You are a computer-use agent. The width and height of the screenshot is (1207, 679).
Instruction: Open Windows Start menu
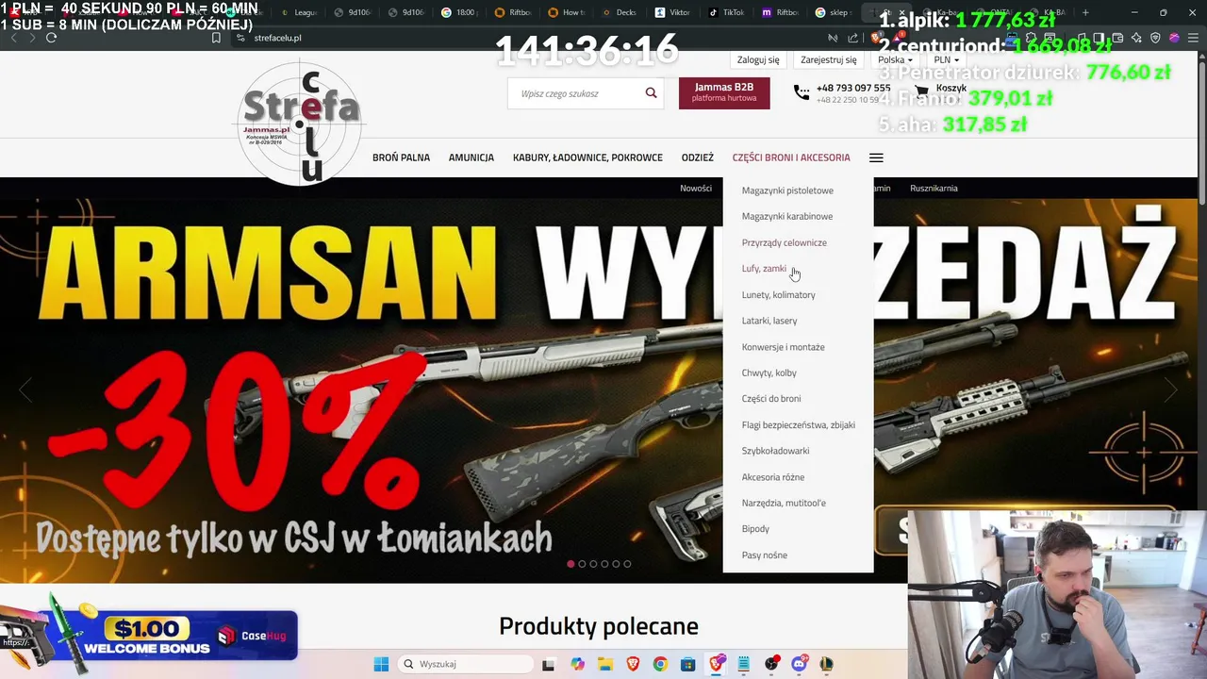tap(381, 664)
